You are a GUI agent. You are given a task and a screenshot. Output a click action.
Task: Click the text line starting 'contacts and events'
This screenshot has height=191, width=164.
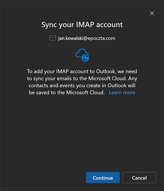click(x=82, y=85)
